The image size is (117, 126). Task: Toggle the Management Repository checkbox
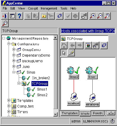pyautogui.click(x=4, y=38)
